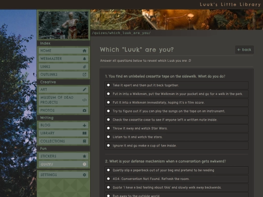Screen dimensions: 263x197
Task: Open the ART section
Action: 63,90
